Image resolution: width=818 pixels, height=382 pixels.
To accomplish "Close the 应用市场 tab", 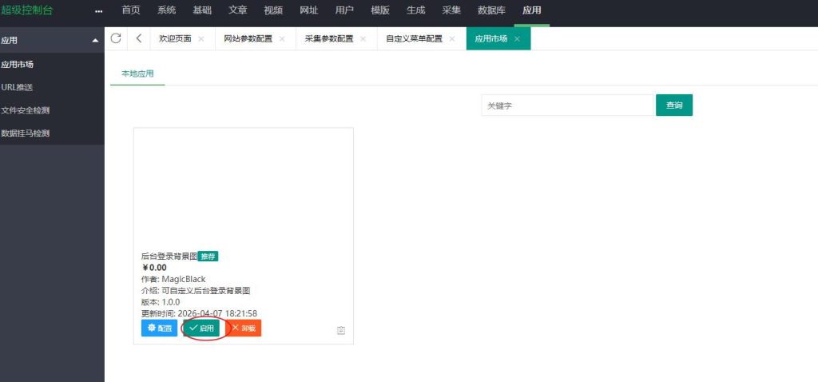I will coord(517,38).
